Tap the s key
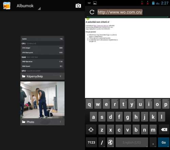Image resolution: width=170 pixels, height=150 pixels. (102, 117)
